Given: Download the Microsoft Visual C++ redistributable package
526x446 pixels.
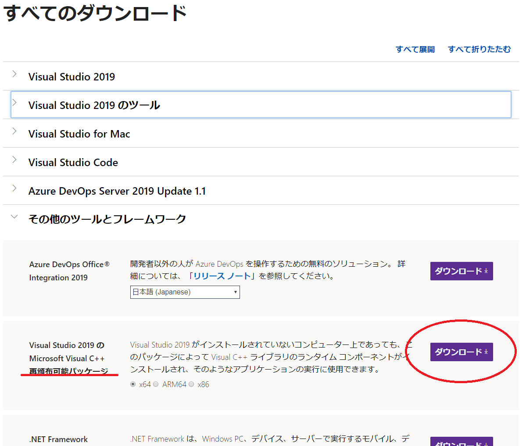Looking at the screenshot, I should point(462,352).
